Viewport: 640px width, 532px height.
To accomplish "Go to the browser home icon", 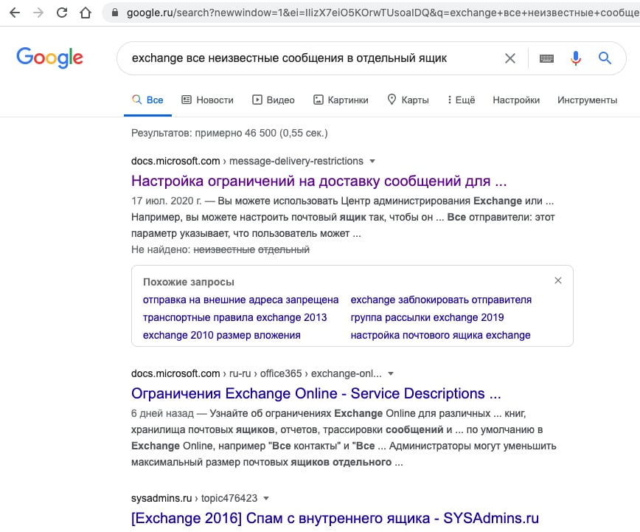I will (x=86, y=13).
